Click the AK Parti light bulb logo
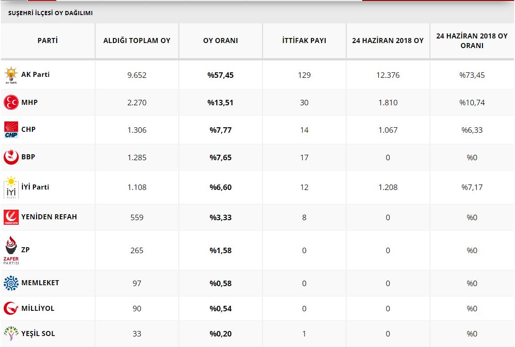Image resolution: width=515 pixels, height=347 pixels. (11, 75)
